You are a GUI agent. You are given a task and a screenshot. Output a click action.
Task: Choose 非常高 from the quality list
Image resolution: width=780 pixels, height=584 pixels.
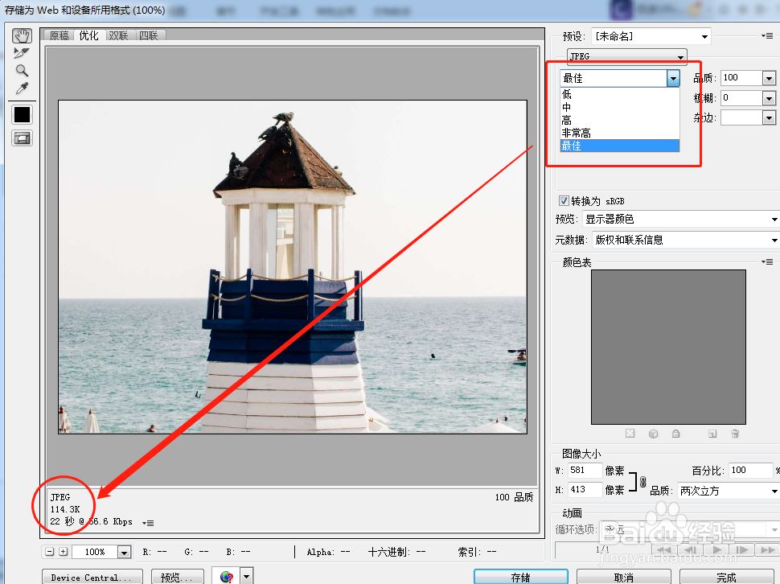pos(619,133)
